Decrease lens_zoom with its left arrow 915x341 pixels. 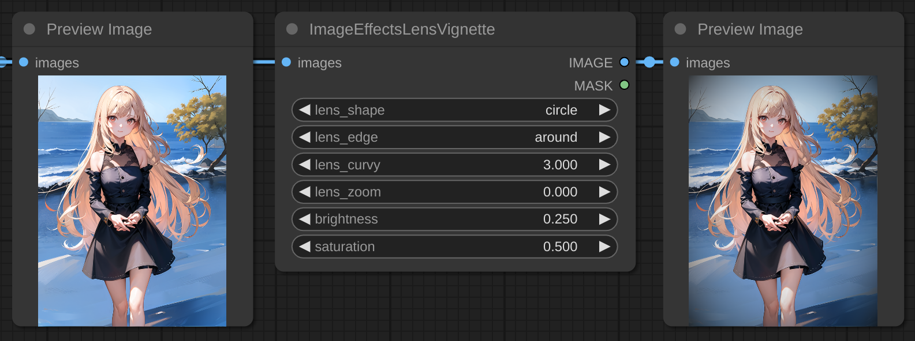[305, 192]
